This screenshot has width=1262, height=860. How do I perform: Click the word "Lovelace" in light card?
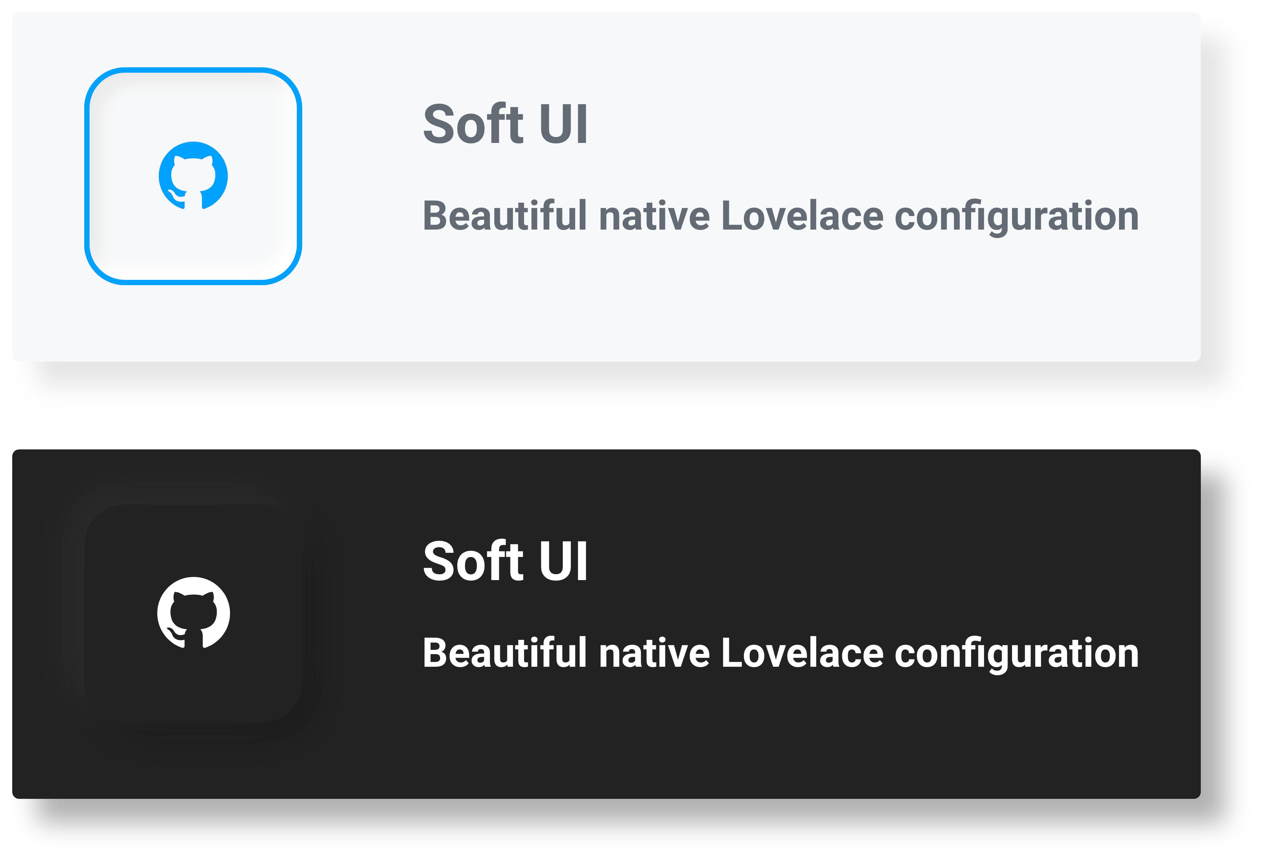pos(802,216)
